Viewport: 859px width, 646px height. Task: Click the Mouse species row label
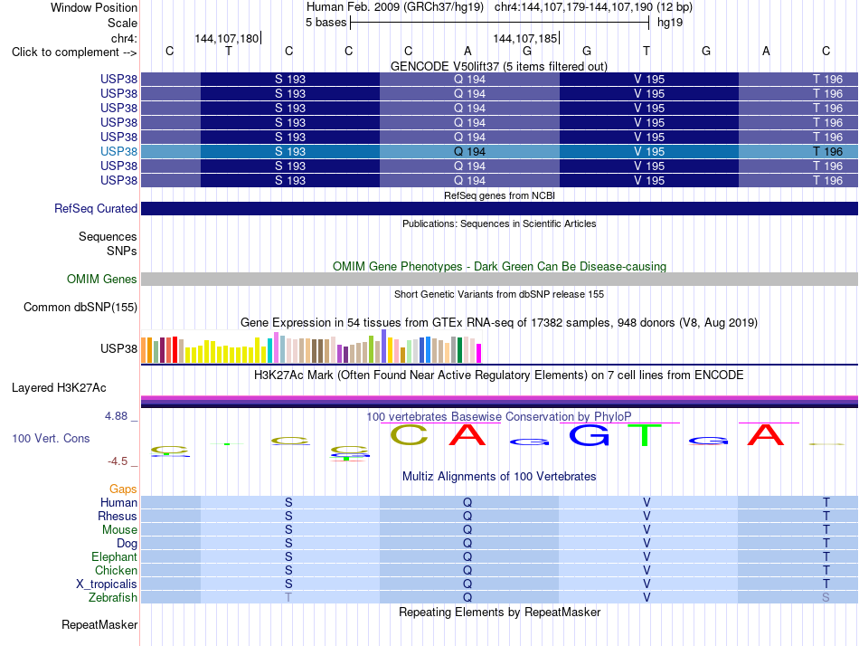coord(119,530)
